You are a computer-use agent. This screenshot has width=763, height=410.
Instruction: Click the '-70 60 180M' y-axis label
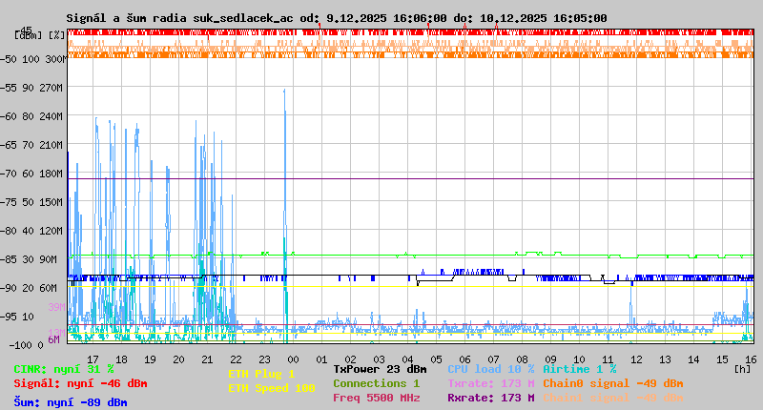[x=31, y=174]
